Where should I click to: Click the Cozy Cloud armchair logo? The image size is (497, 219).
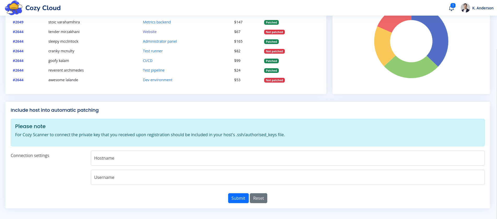(14, 8)
